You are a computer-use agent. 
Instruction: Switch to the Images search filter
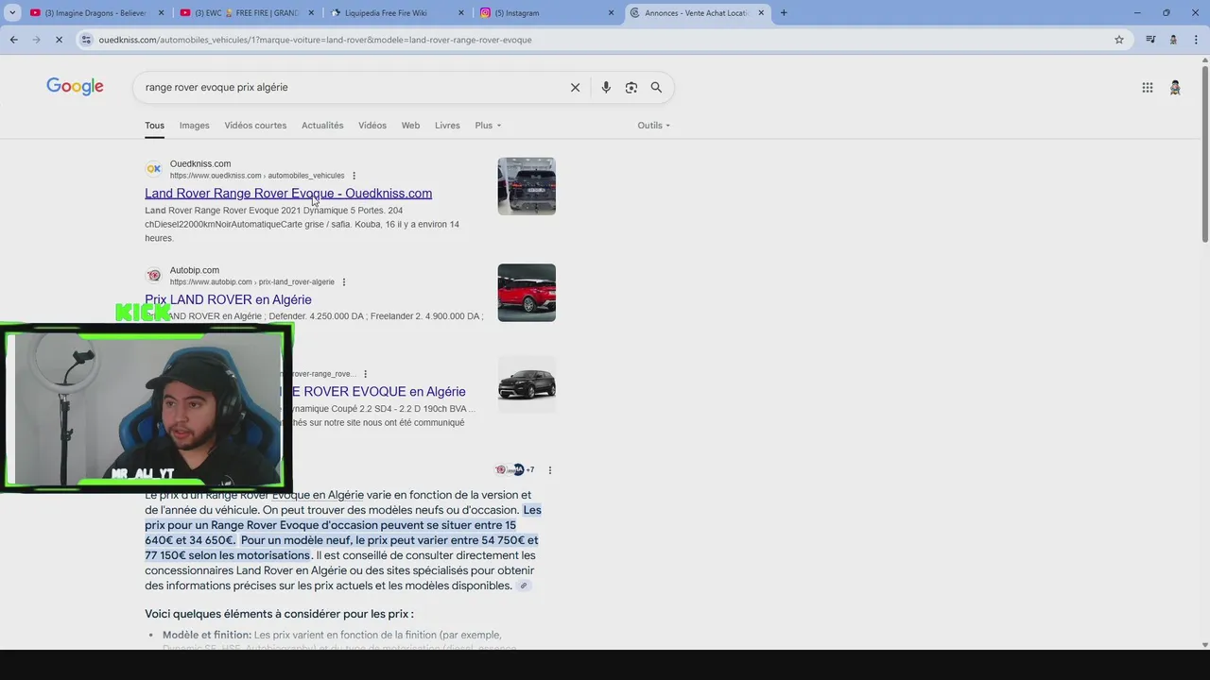click(x=194, y=126)
